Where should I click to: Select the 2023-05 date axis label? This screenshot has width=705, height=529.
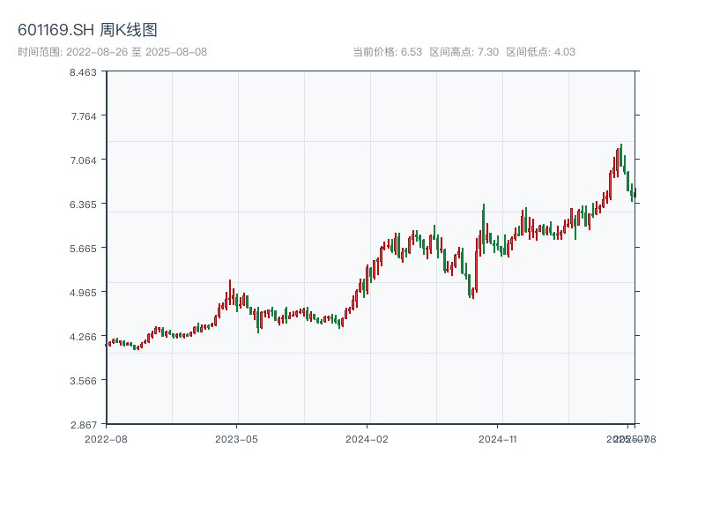tap(236, 438)
